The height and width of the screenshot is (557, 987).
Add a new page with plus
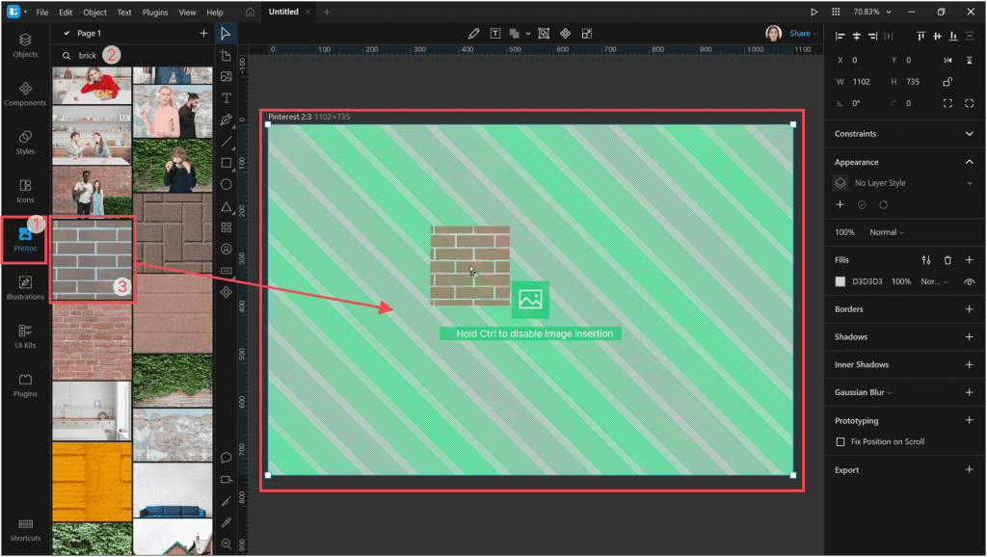(203, 34)
